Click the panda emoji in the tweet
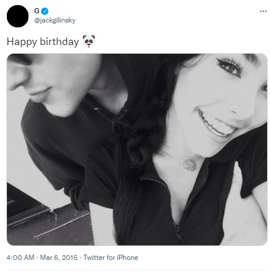This screenshot has width=270, height=272. click(x=89, y=41)
